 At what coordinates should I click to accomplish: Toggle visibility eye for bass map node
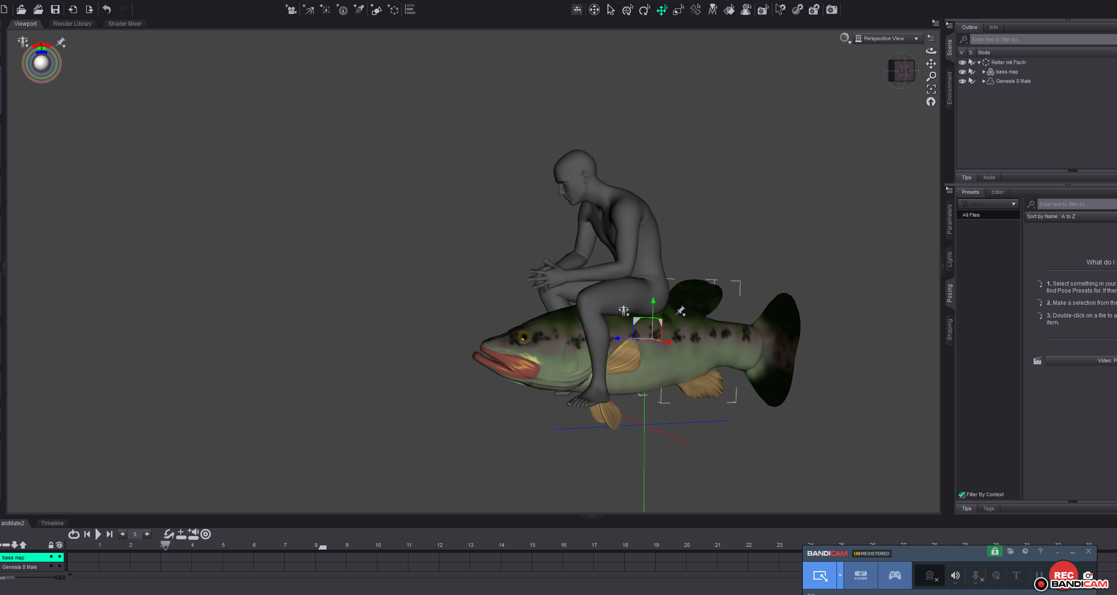pos(962,72)
